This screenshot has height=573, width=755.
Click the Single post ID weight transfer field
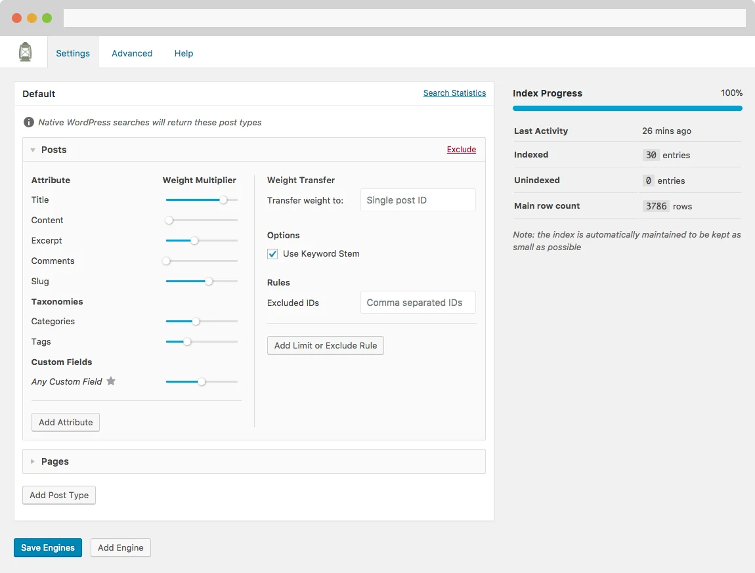pos(418,200)
